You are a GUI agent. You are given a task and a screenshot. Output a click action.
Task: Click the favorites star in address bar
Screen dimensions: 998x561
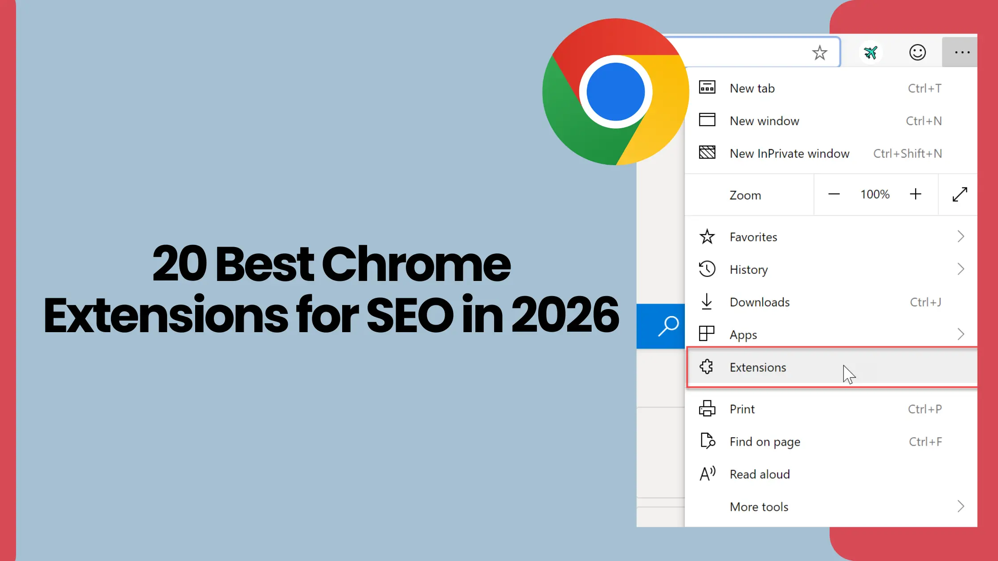coord(819,52)
